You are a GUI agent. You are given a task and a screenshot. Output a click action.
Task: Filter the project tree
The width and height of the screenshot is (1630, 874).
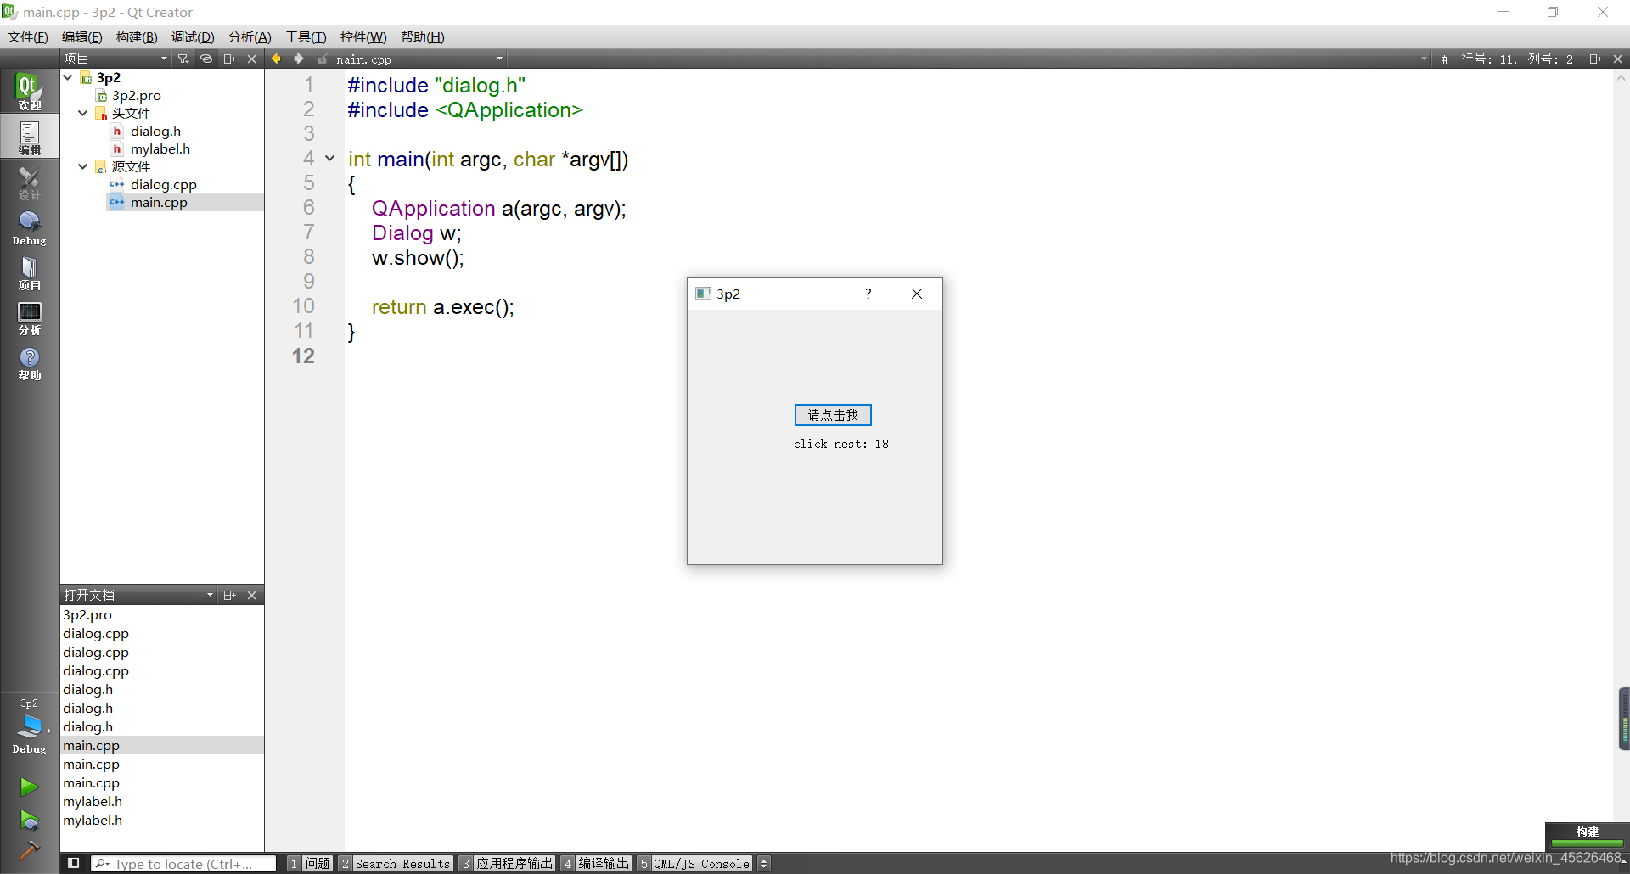pyautogui.click(x=183, y=59)
